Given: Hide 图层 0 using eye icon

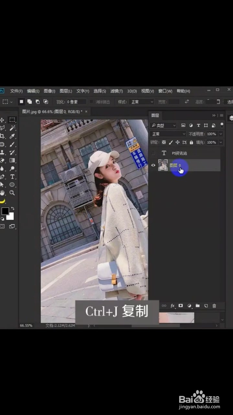Looking at the screenshot, I should coord(153,165).
